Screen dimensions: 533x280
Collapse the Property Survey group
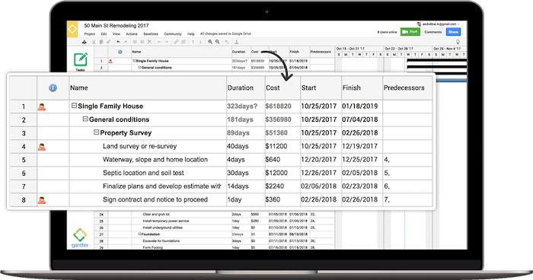click(96, 132)
